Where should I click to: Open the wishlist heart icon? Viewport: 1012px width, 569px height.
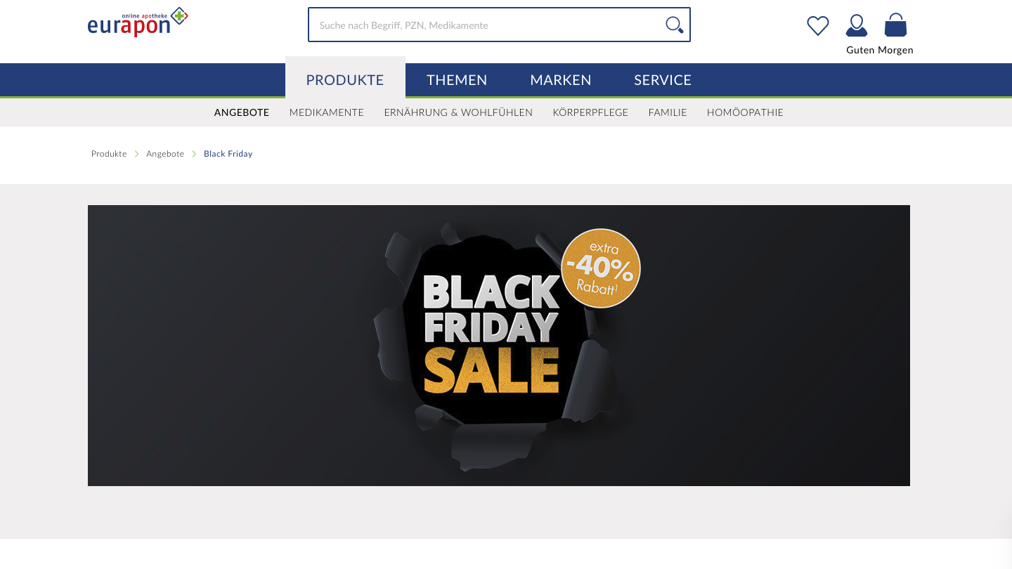pyautogui.click(x=818, y=26)
